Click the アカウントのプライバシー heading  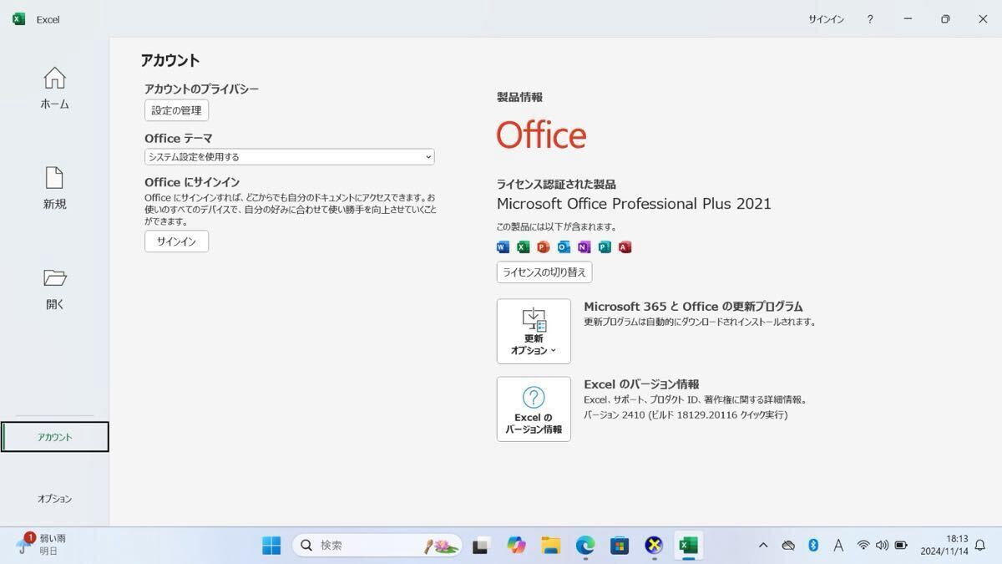click(x=201, y=89)
